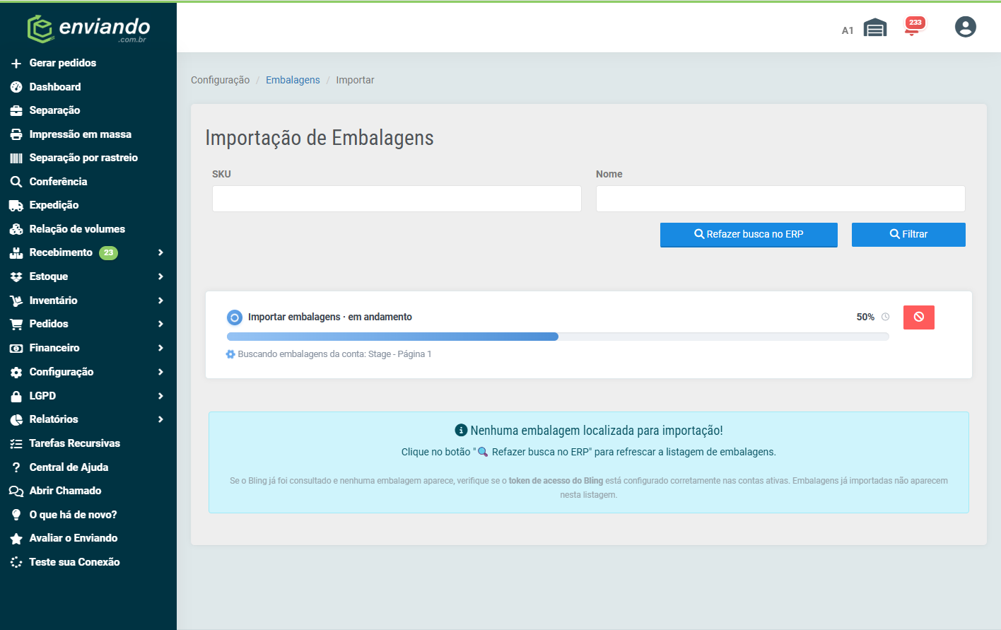Open Tarefas Recursivas menu item
The image size is (1001, 630).
[x=74, y=443]
